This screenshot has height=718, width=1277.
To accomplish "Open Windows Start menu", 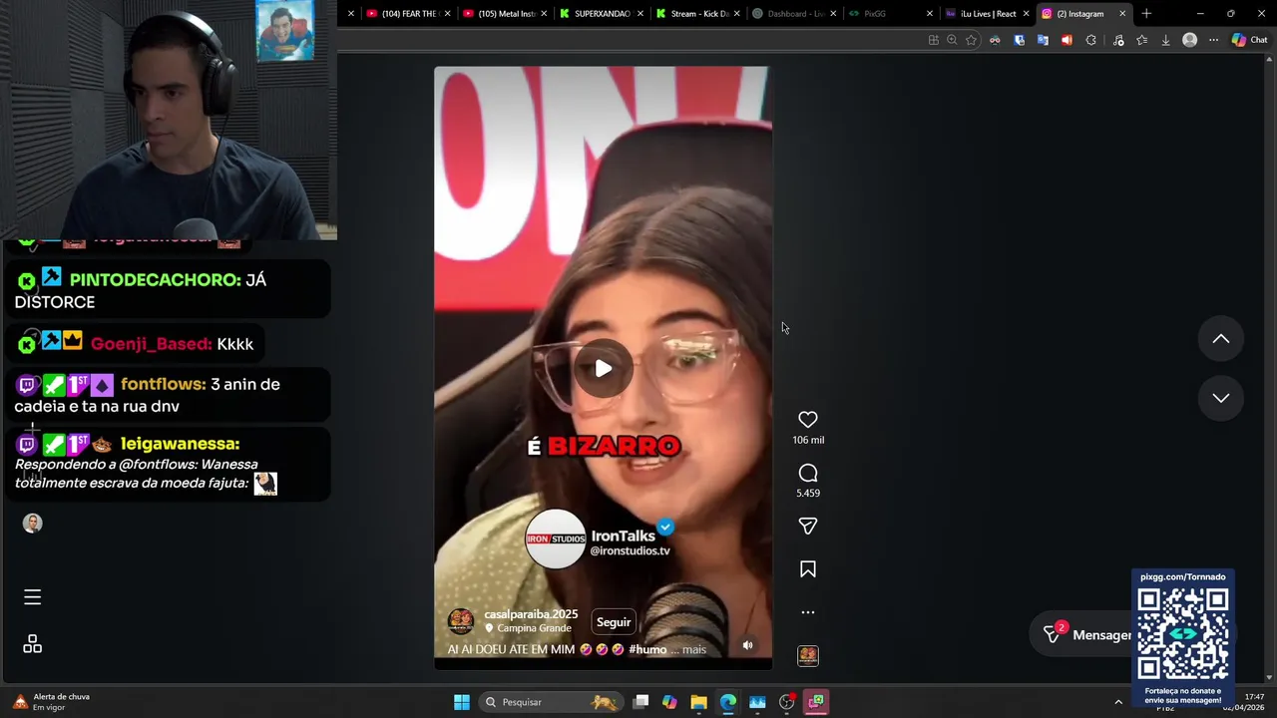I will (x=462, y=702).
